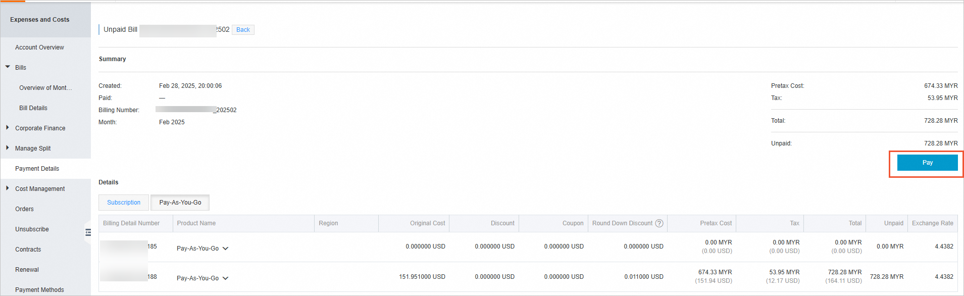Expand Pay-As-You-Go chevron in row 185

pos(225,249)
